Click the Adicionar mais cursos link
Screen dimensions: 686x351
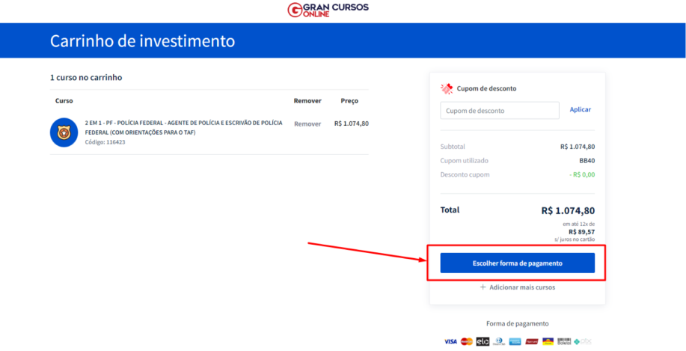pos(521,287)
